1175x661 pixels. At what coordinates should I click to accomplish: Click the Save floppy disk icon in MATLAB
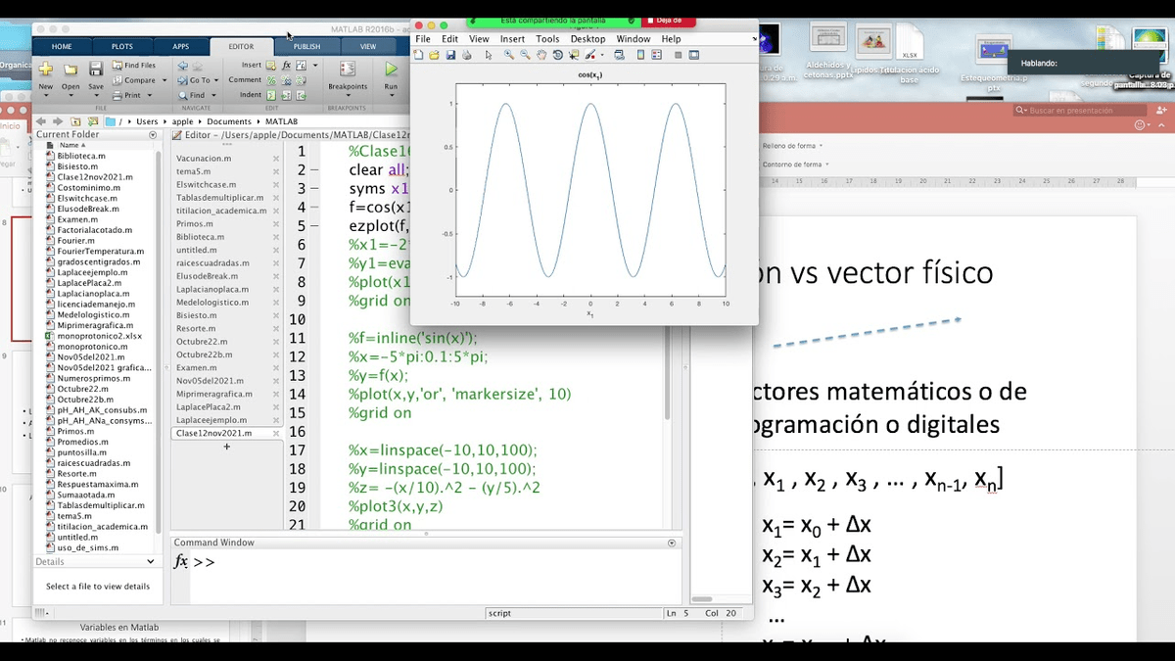click(96, 70)
